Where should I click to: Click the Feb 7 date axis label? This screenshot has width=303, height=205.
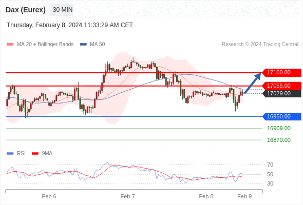pos(127,196)
